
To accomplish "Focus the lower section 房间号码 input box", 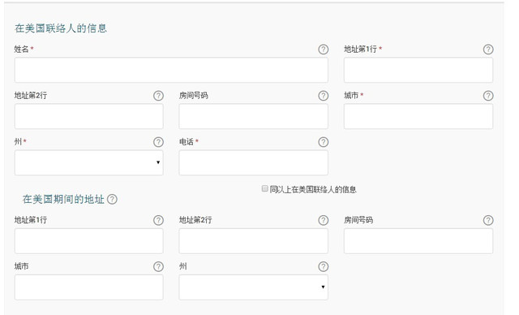I will (x=418, y=241).
